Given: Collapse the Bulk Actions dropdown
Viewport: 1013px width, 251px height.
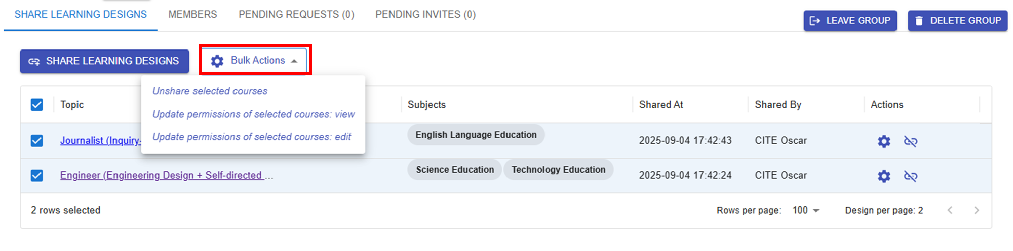Looking at the screenshot, I should [x=255, y=61].
